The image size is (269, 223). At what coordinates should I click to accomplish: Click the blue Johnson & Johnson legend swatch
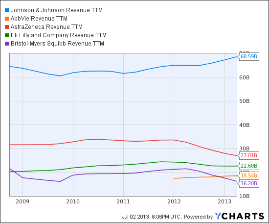pos(7,10)
